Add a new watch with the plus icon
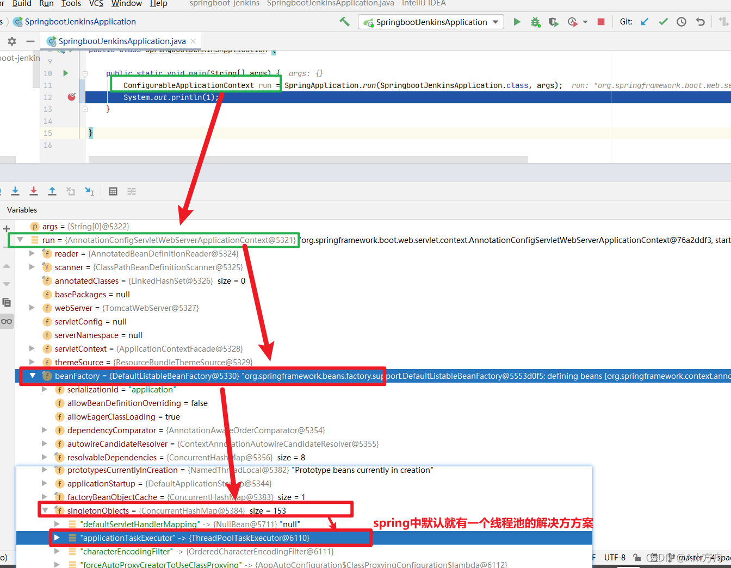The image size is (731, 568). [x=7, y=229]
